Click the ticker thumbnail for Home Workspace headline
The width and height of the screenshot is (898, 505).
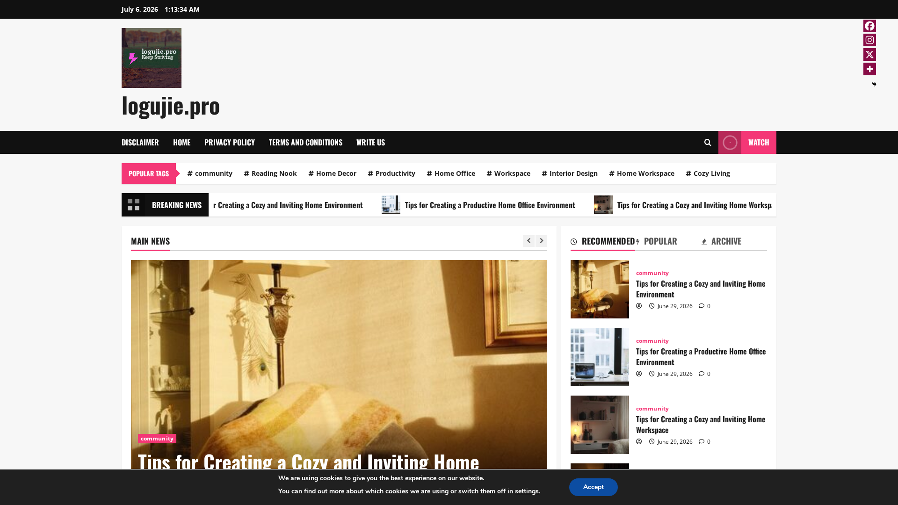(603, 205)
